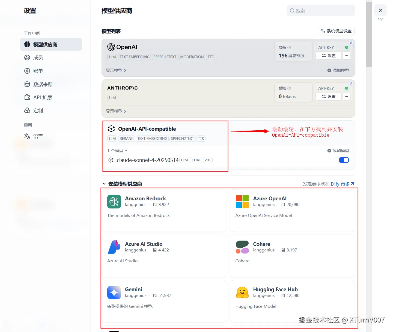The image size is (393, 332).
Task: Collapse the OpenAI card with top-right chevron
Action: coord(351,43)
